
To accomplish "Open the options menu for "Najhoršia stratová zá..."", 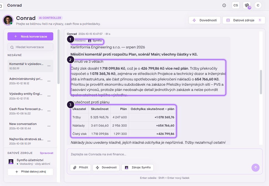I will (49, 141).
